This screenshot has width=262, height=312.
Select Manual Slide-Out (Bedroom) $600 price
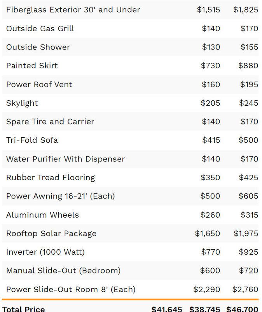tap(210, 271)
